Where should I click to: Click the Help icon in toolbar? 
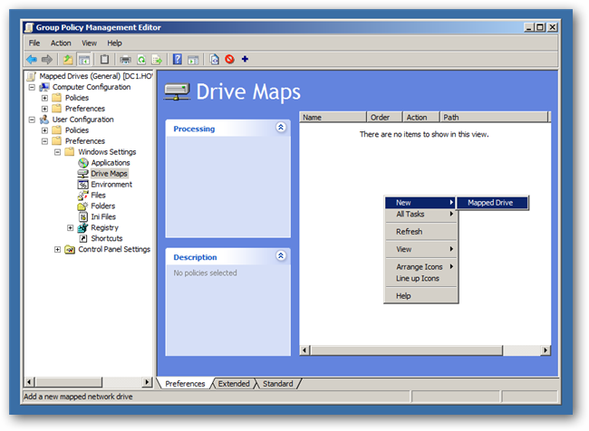(x=178, y=59)
